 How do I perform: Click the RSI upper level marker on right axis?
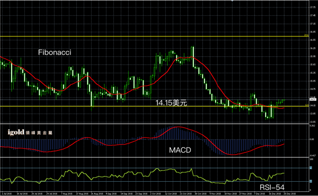point(311,168)
